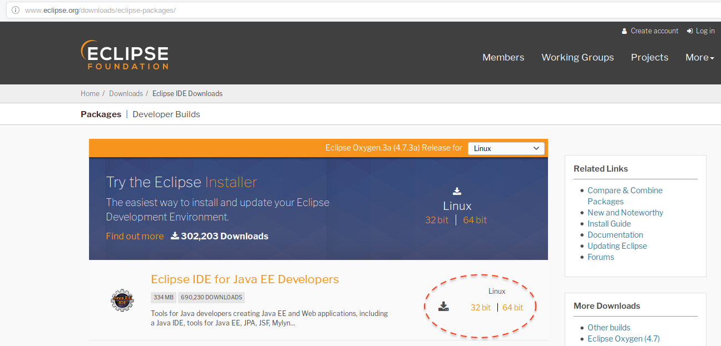Open the Members menu item

tap(503, 57)
